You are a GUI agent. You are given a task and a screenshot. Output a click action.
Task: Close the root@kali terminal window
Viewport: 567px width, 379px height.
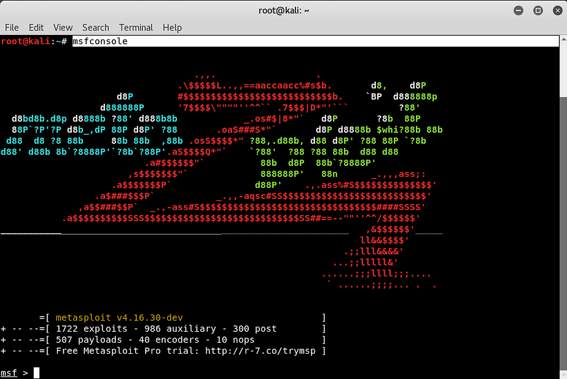[557, 10]
